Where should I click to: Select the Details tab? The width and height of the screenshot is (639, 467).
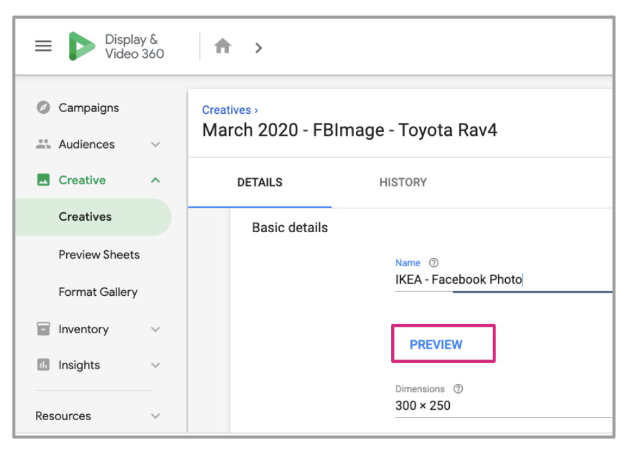click(259, 183)
